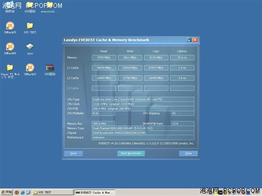Screen dimensions: 262x196
Task: Select the cpuz desktop icon
Action: pos(30,49)
